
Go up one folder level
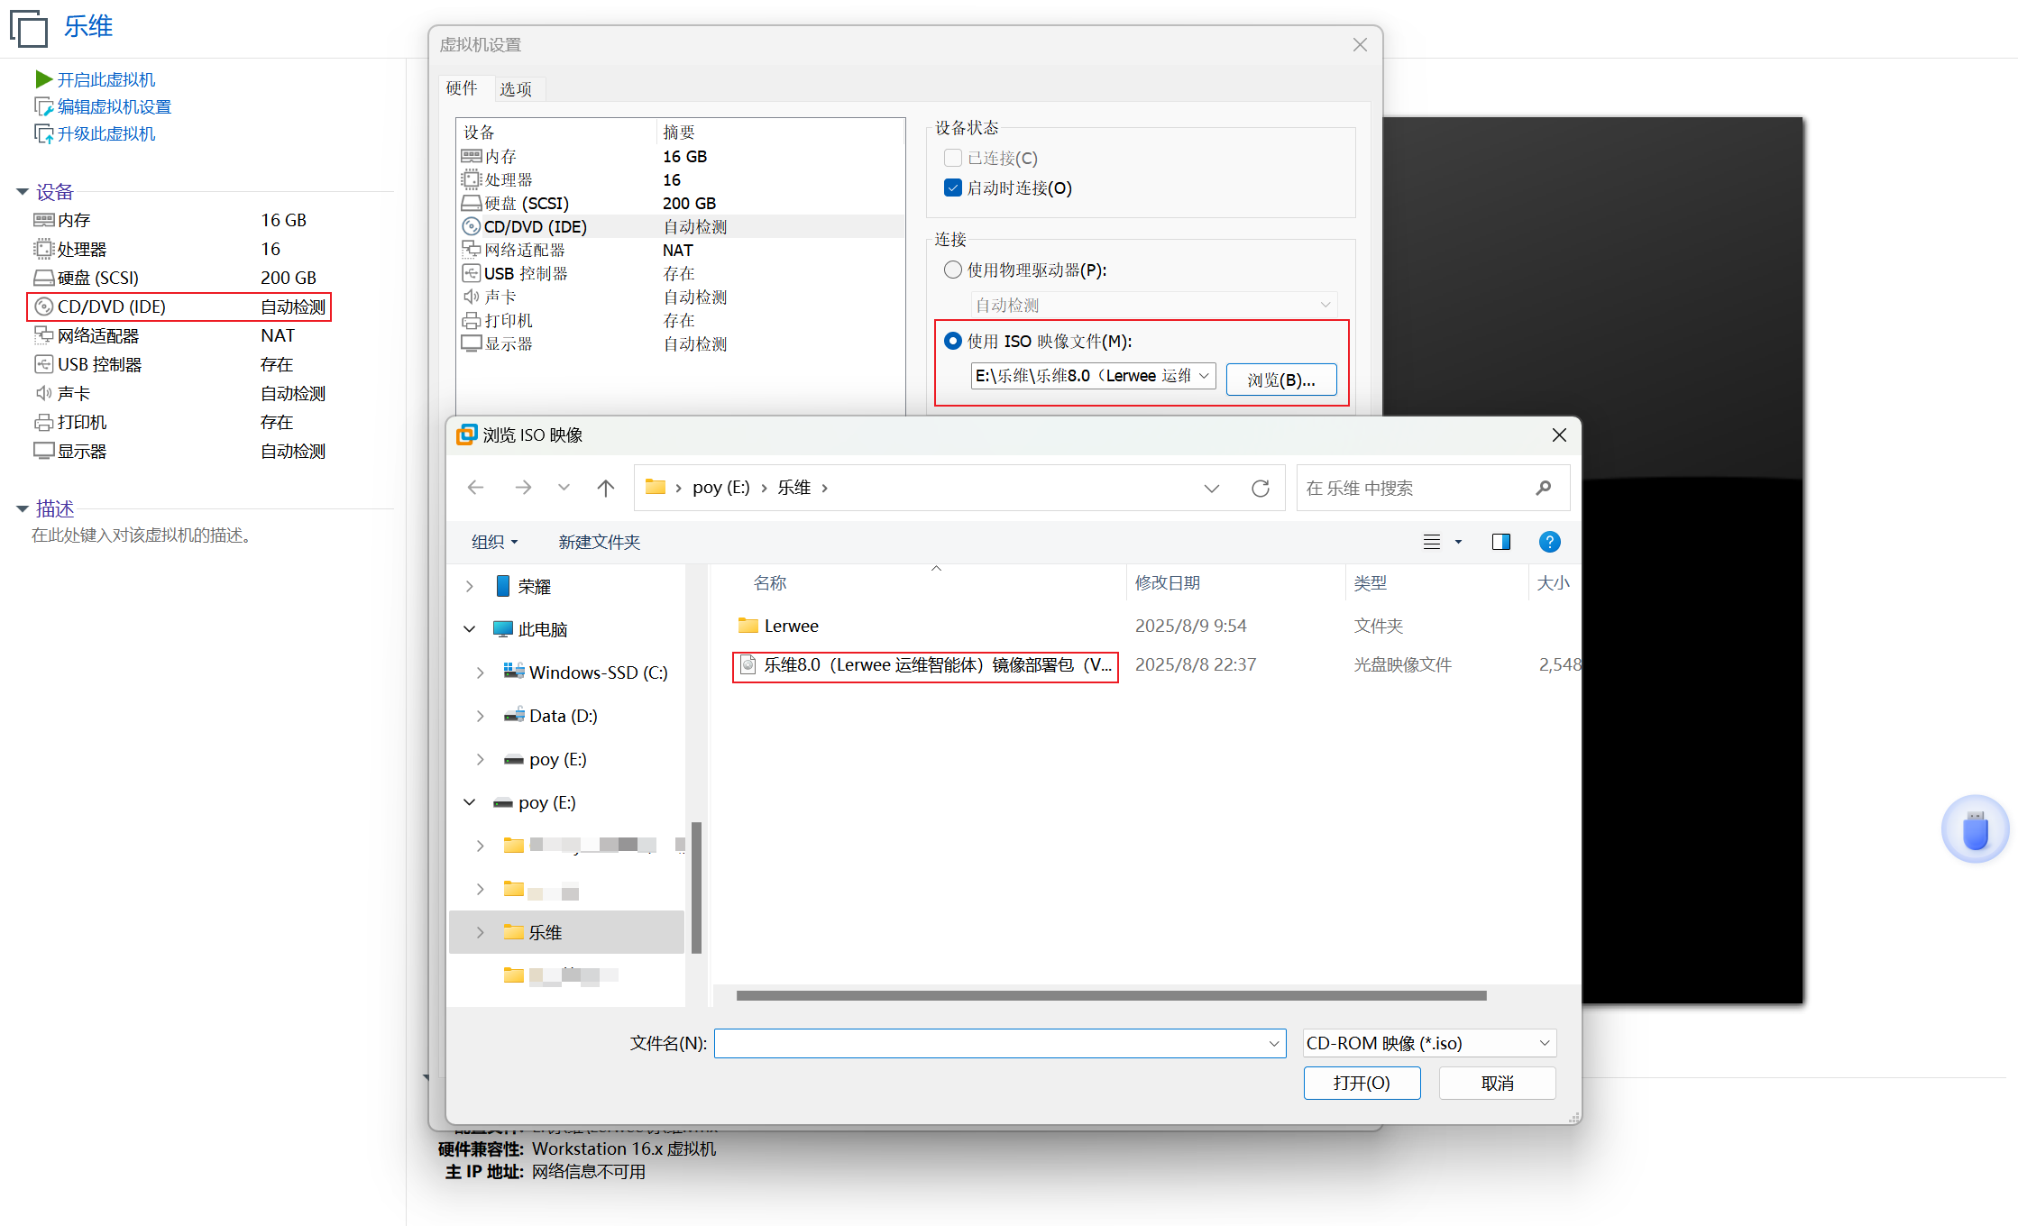click(606, 488)
